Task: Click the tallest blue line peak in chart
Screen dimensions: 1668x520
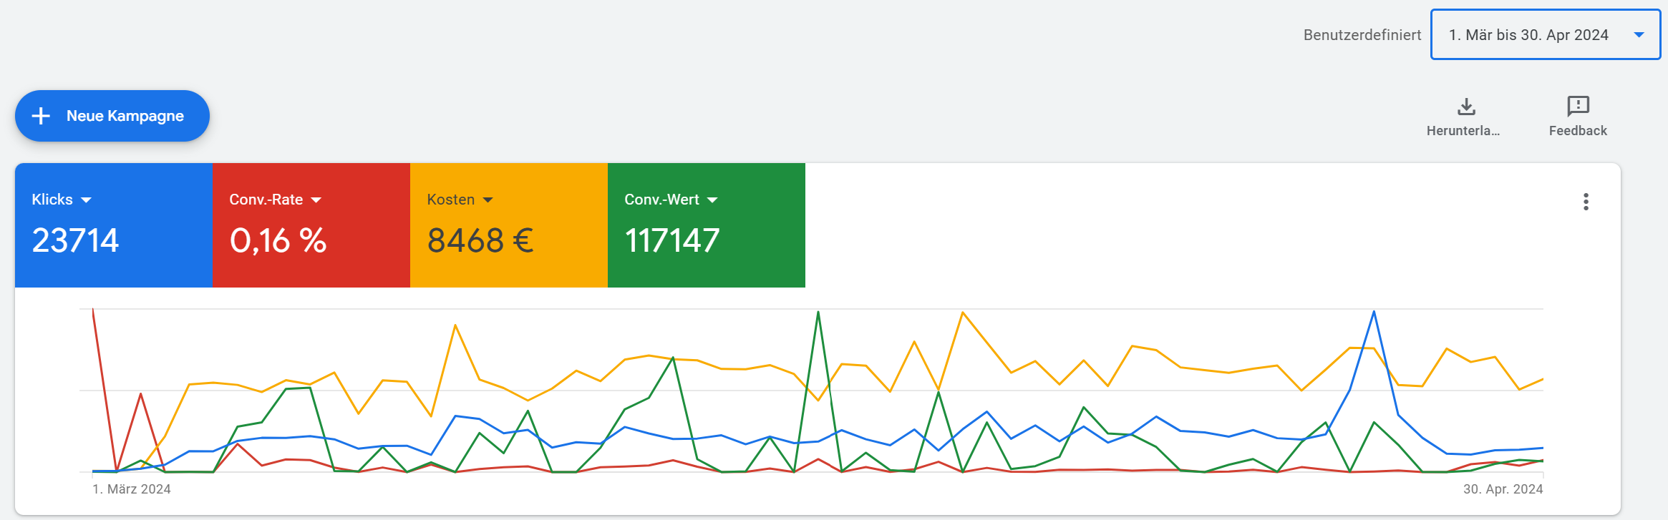Action: 1374,312
